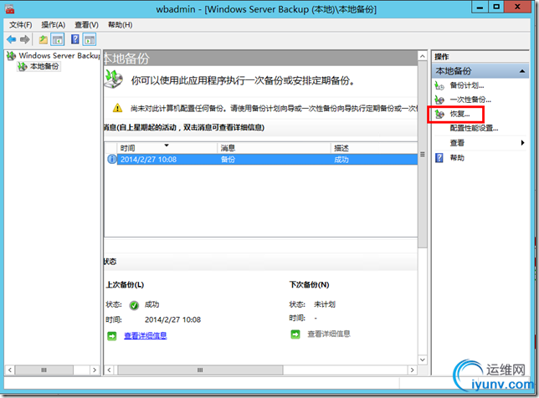Click the tree pane horizontal scrollbar thumb

pos(44,370)
